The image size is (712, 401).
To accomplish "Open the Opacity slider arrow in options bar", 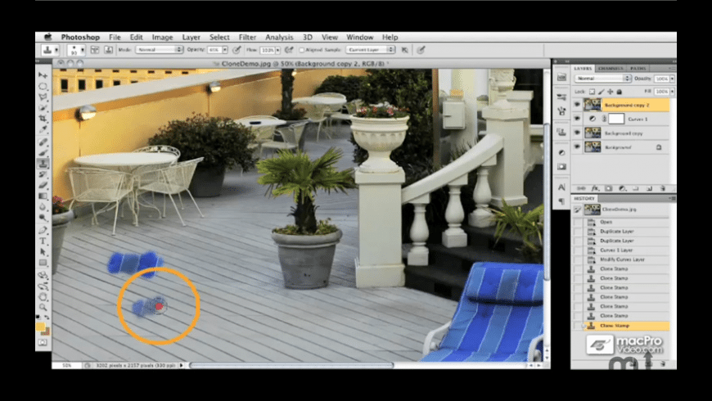I will point(225,50).
